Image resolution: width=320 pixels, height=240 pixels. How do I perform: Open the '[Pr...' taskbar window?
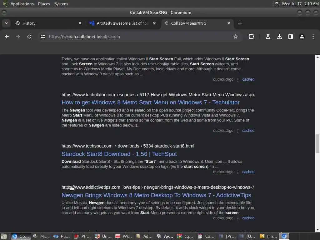point(227,236)
